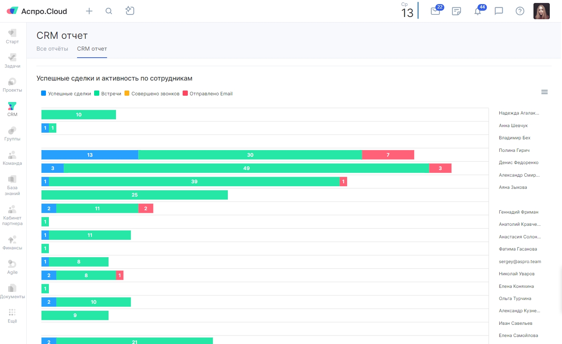Open the База знаний sidebar section
Image resolution: width=562 pixels, height=344 pixels.
point(12,185)
